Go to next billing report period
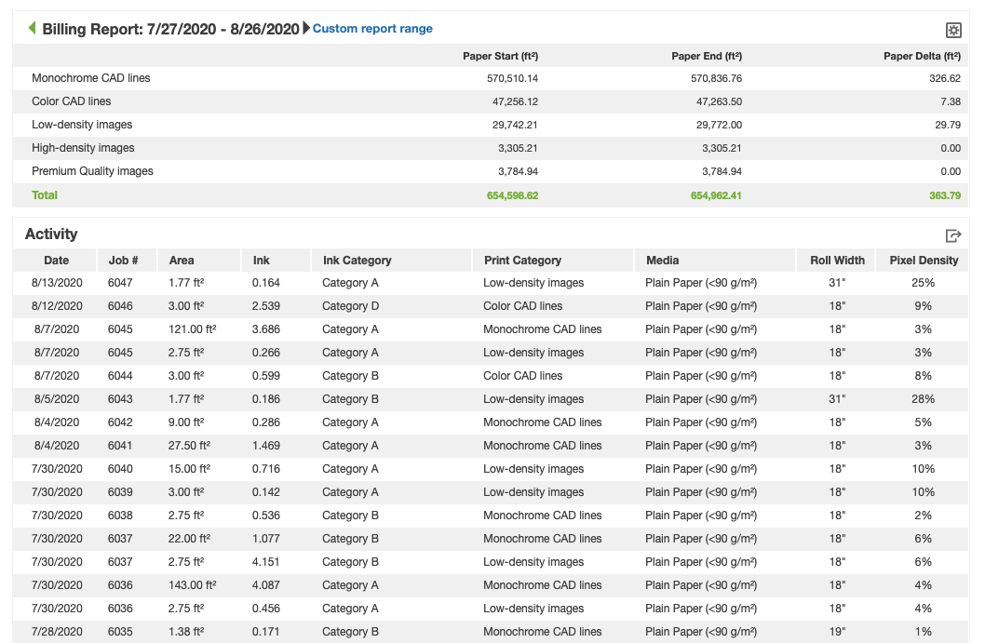The image size is (985, 643). 306,29
